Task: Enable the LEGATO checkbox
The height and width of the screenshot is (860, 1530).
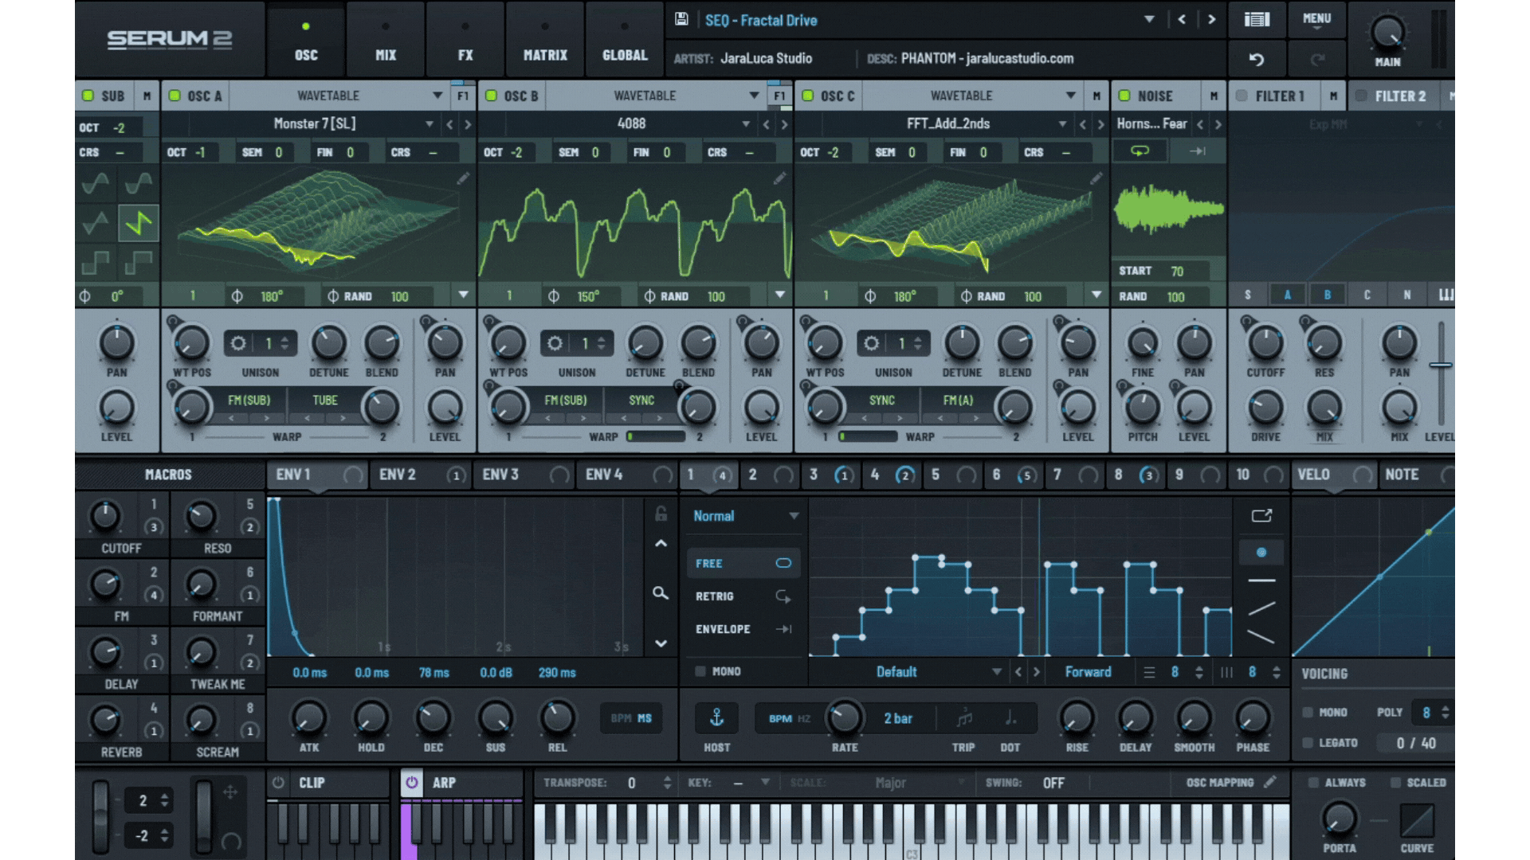Action: click(x=1308, y=743)
